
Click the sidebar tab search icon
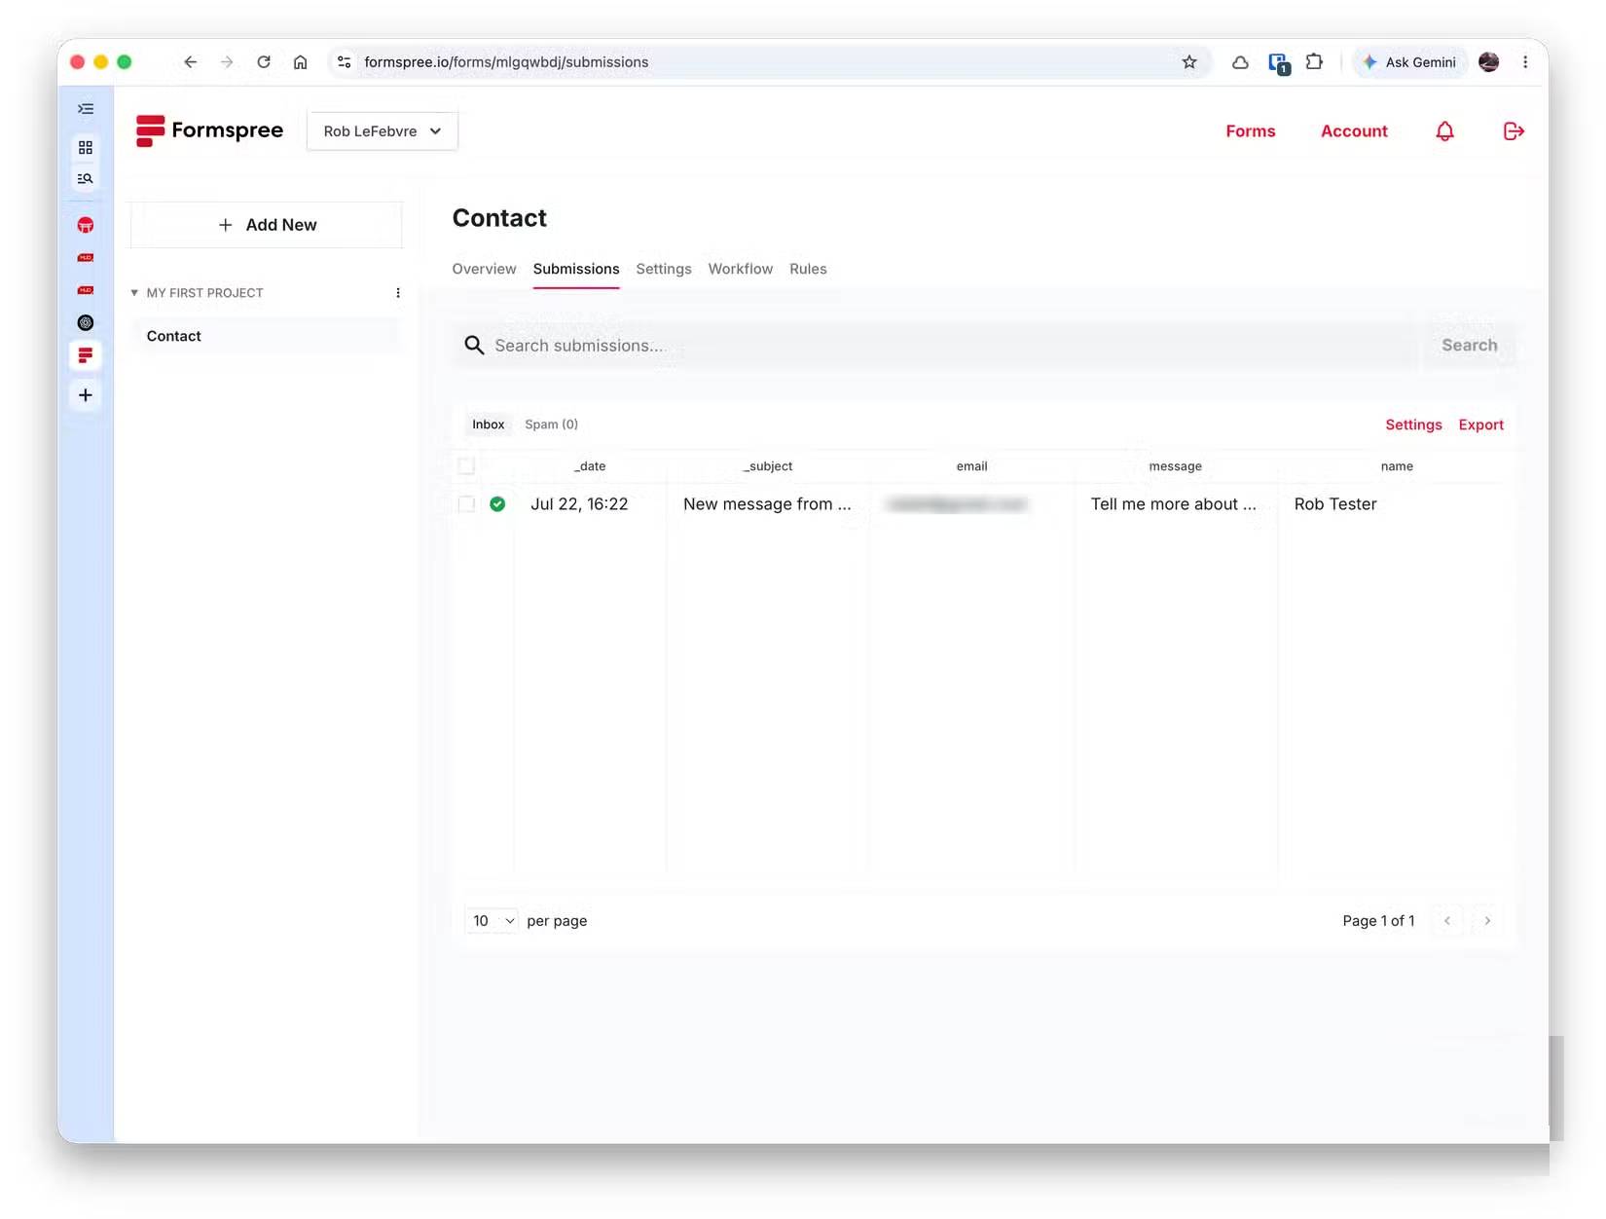(x=86, y=179)
